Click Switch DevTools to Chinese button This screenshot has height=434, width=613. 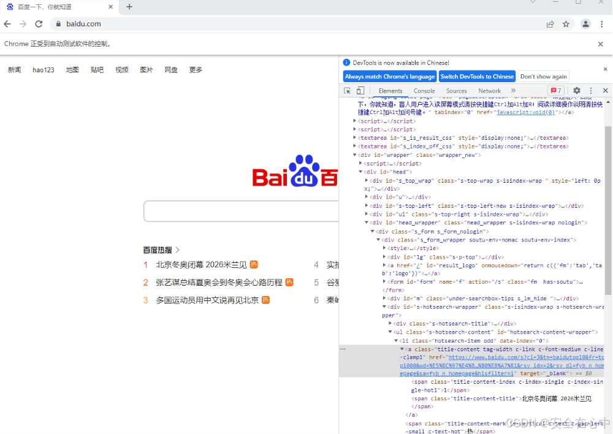[x=477, y=77]
